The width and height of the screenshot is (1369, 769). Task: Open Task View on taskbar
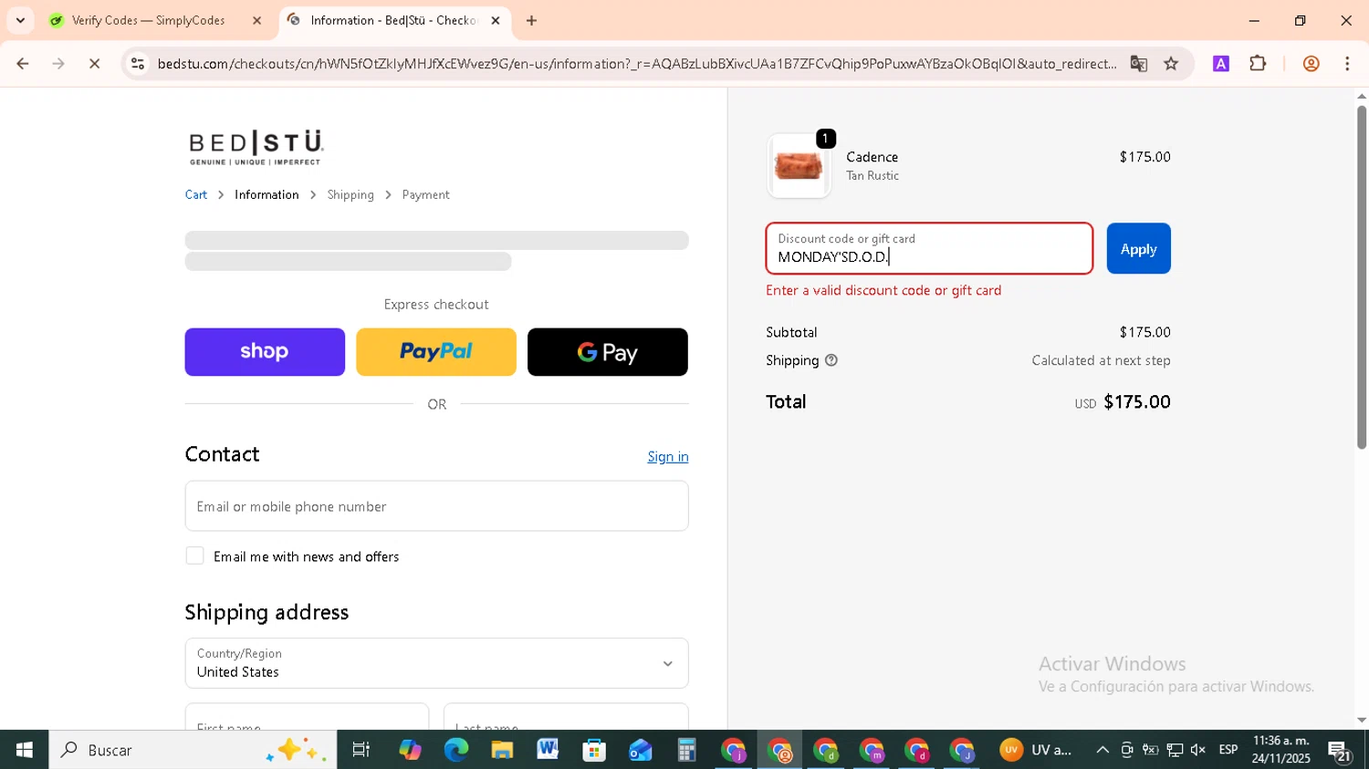tap(361, 750)
